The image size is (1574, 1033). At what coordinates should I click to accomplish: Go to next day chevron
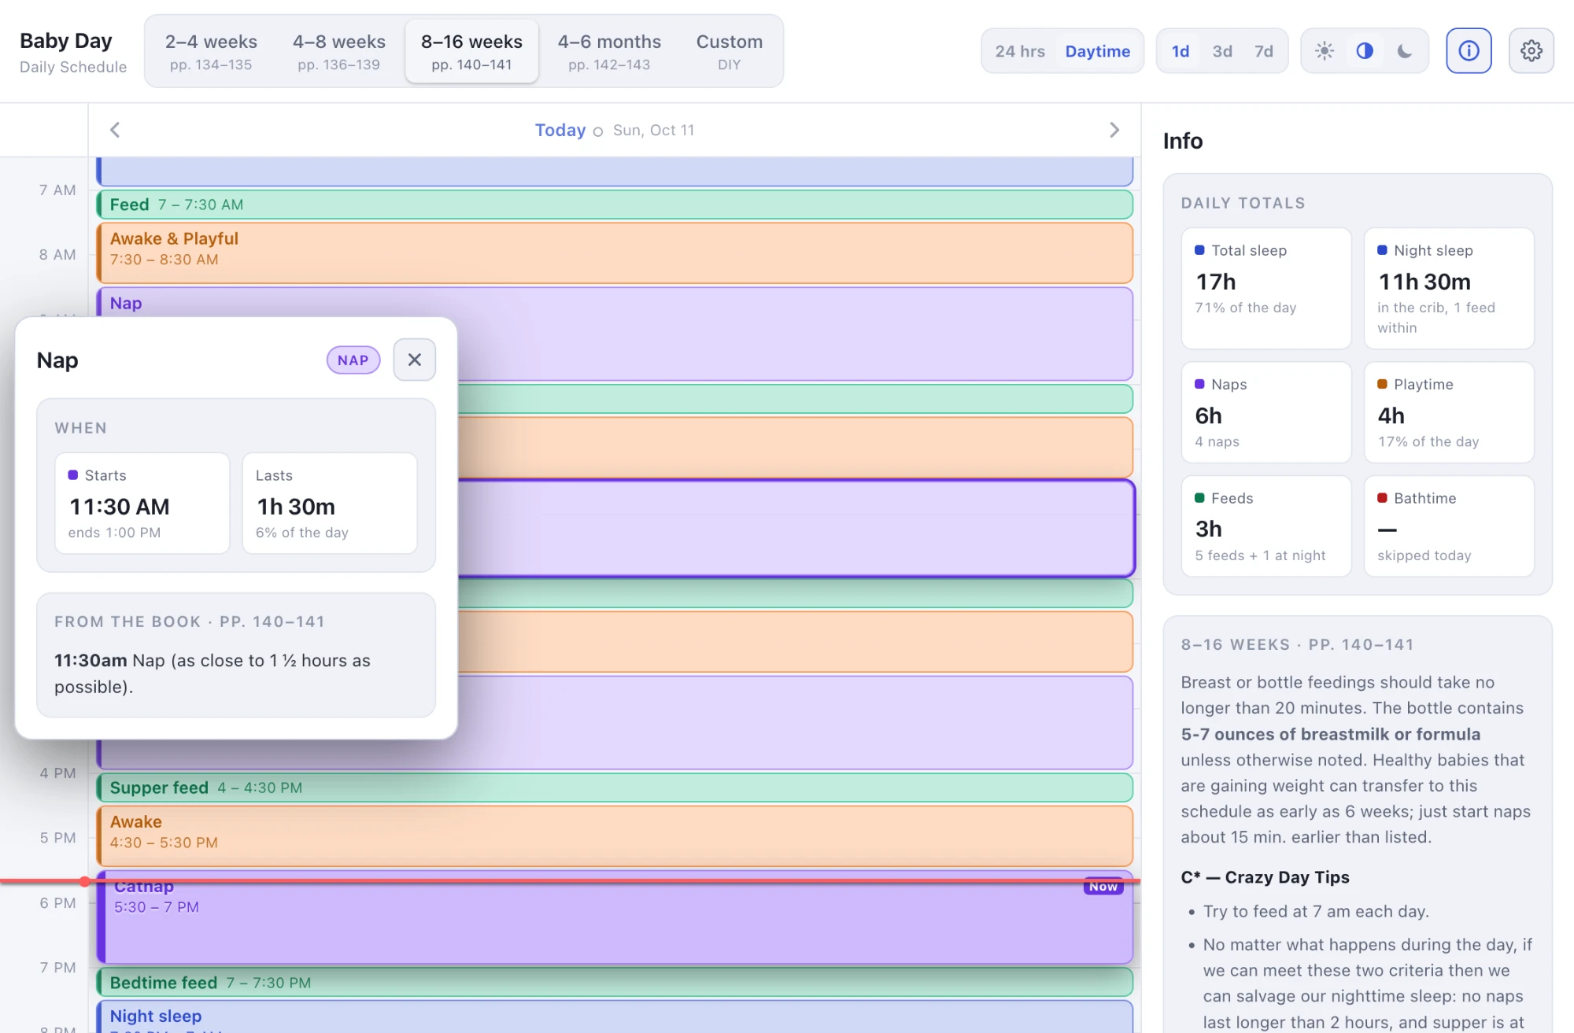(1114, 130)
